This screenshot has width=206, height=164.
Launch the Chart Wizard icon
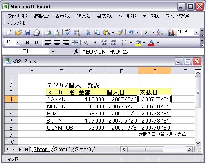[172, 32]
